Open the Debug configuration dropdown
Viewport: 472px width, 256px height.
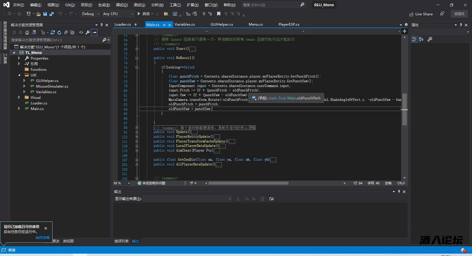pos(91,14)
